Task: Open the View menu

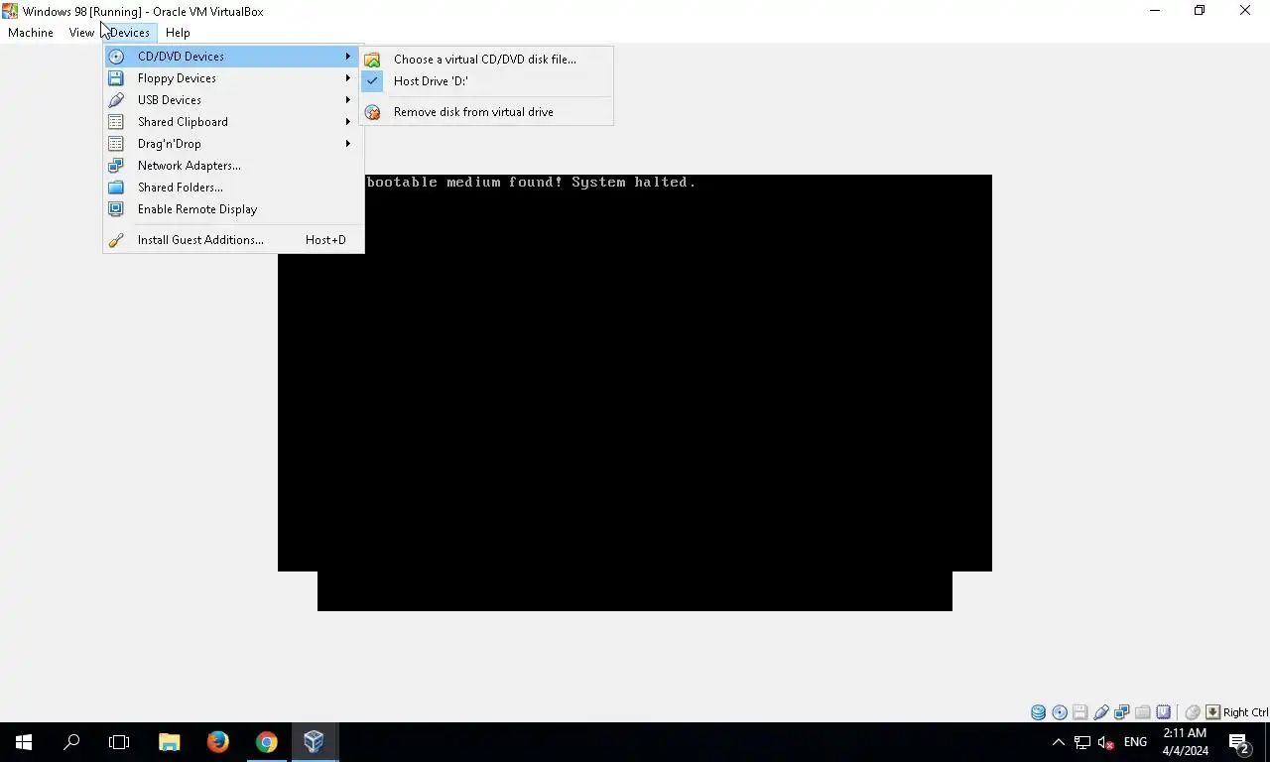Action: pos(81,33)
